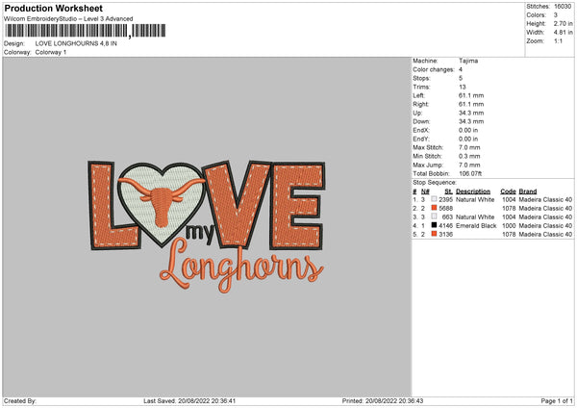Click the Width value '4.81 in'

[563, 33]
